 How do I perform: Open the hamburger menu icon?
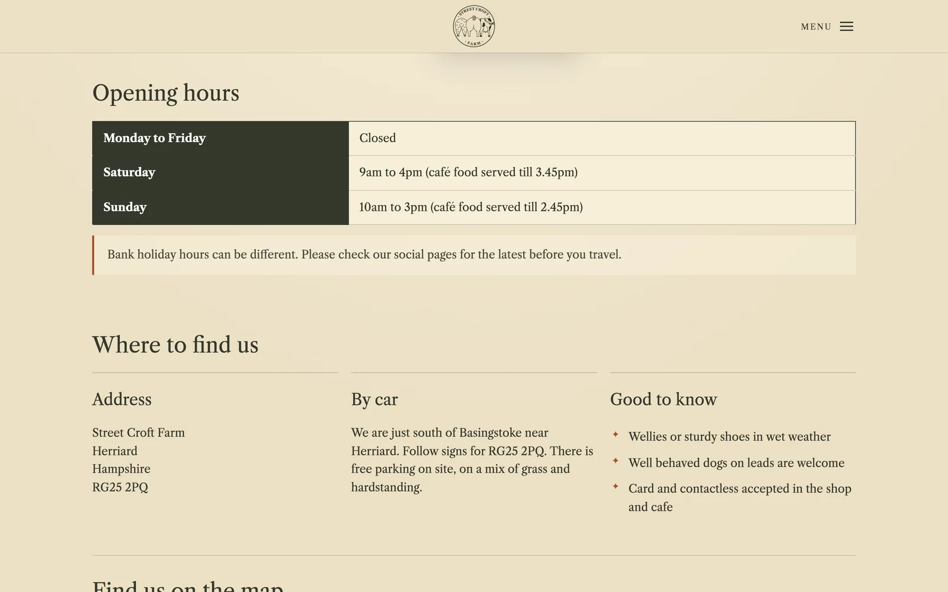tap(847, 27)
